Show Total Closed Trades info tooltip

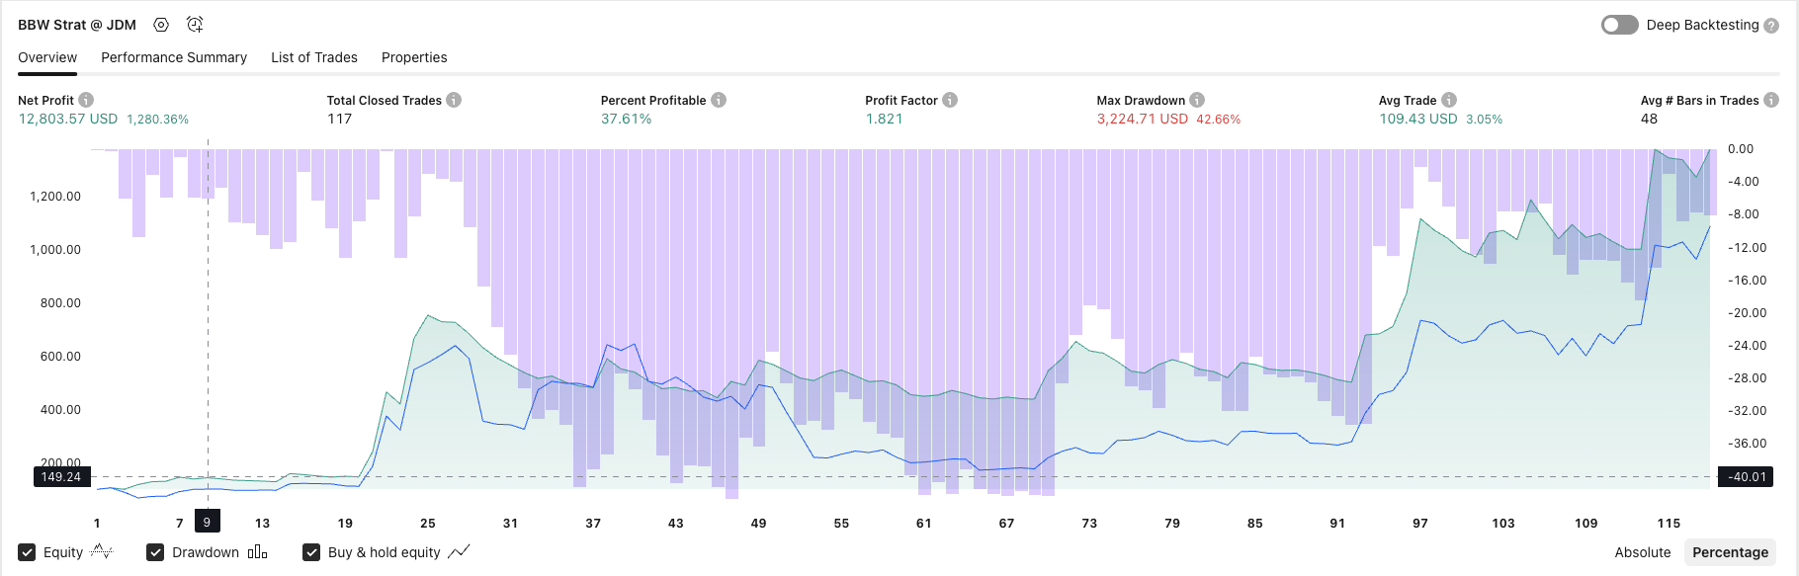[454, 100]
